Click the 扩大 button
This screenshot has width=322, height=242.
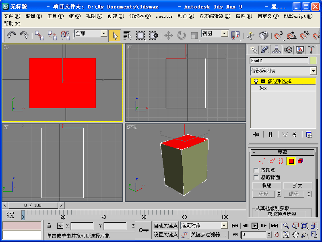point(297,186)
